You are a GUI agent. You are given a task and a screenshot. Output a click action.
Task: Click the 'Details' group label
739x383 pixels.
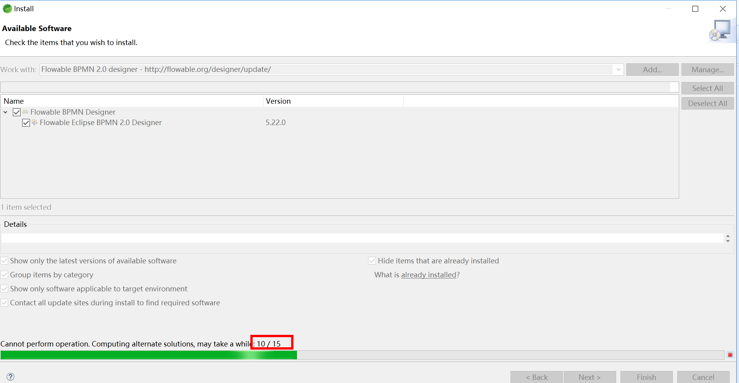16,224
